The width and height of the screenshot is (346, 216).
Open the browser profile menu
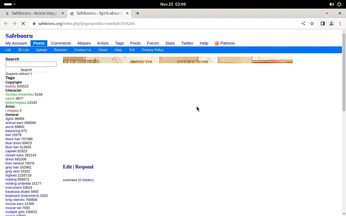tap(331, 23)
